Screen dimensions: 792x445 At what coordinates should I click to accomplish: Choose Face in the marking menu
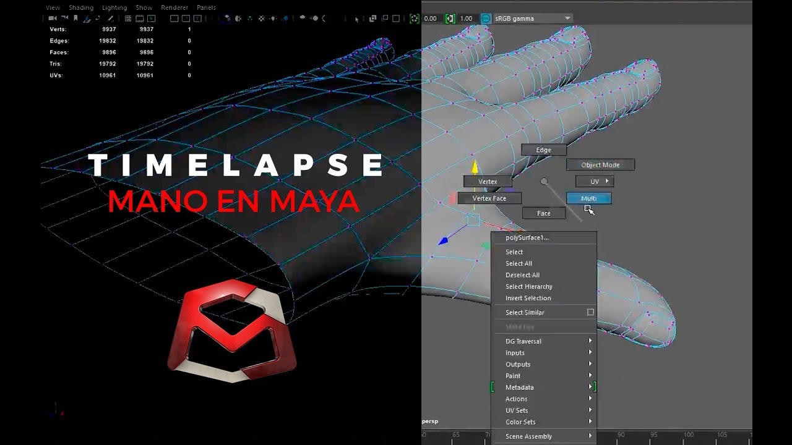[543, 213]
